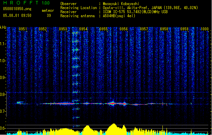This screenshot has height=135, width=212.
Task: Click the 0958 time marker
Action: click(164, 29)
